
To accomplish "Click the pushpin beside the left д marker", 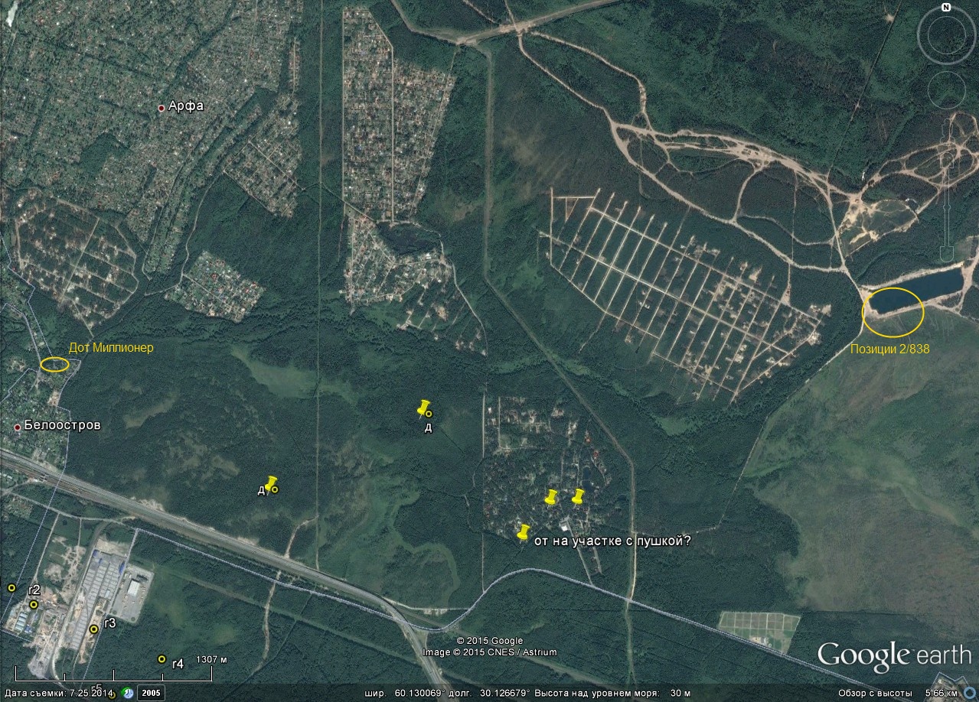I will (x=270, y=484).
